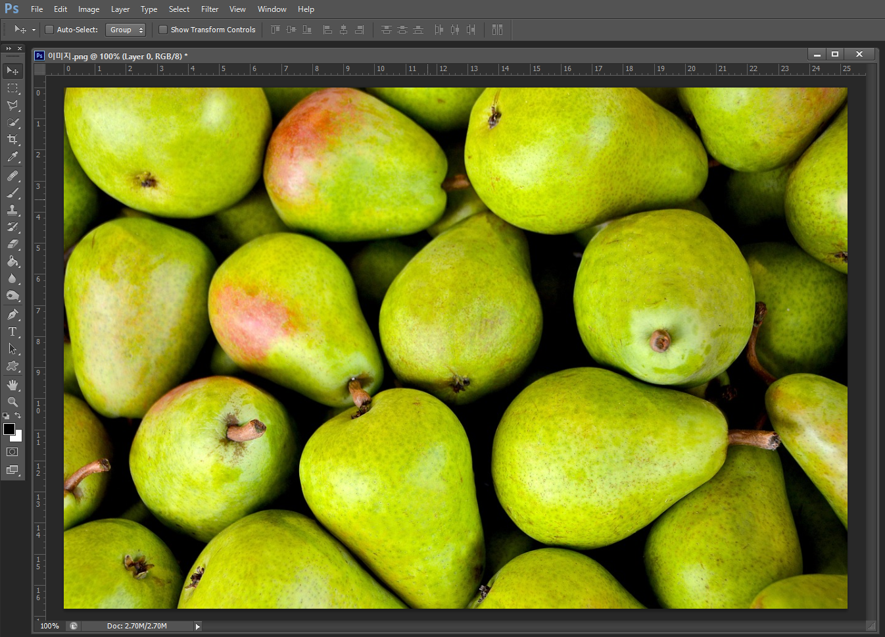Change the screen mode
The height and width of the screenshot is (637, 885).
[12, 470]
